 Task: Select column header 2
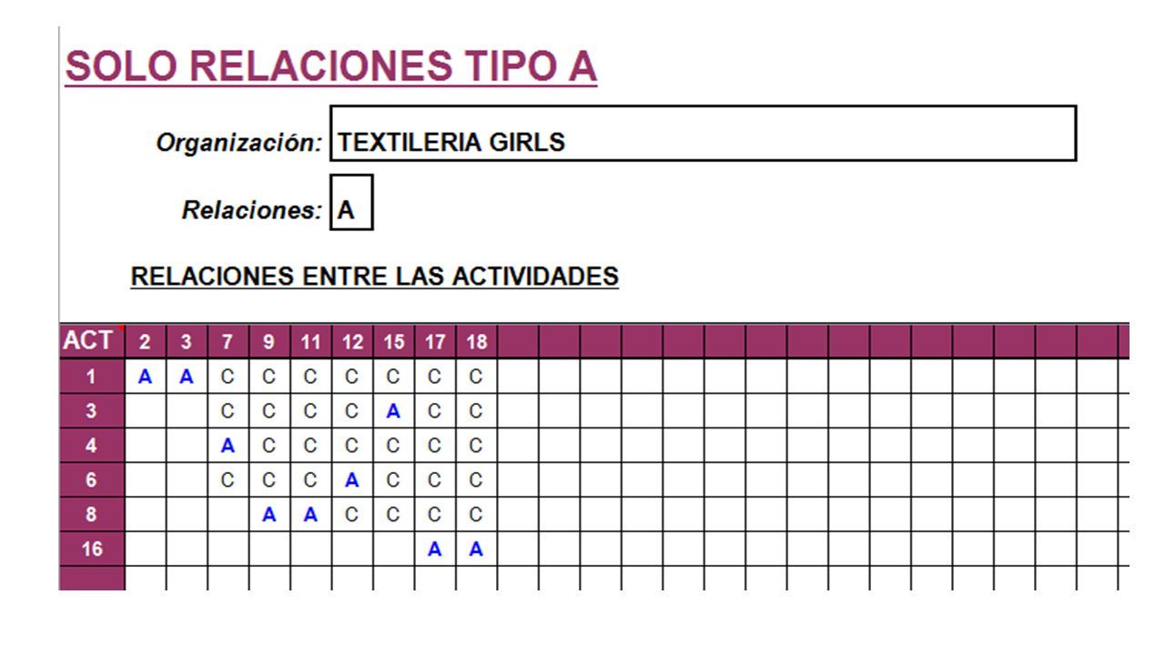coord(145,342)
